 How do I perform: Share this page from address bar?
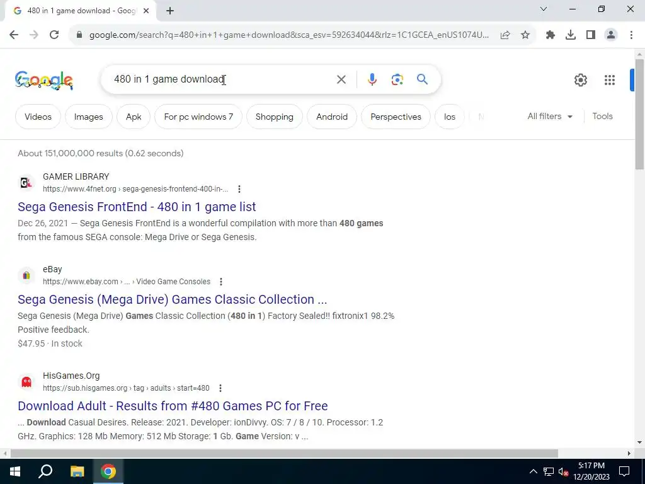point(505,35)
